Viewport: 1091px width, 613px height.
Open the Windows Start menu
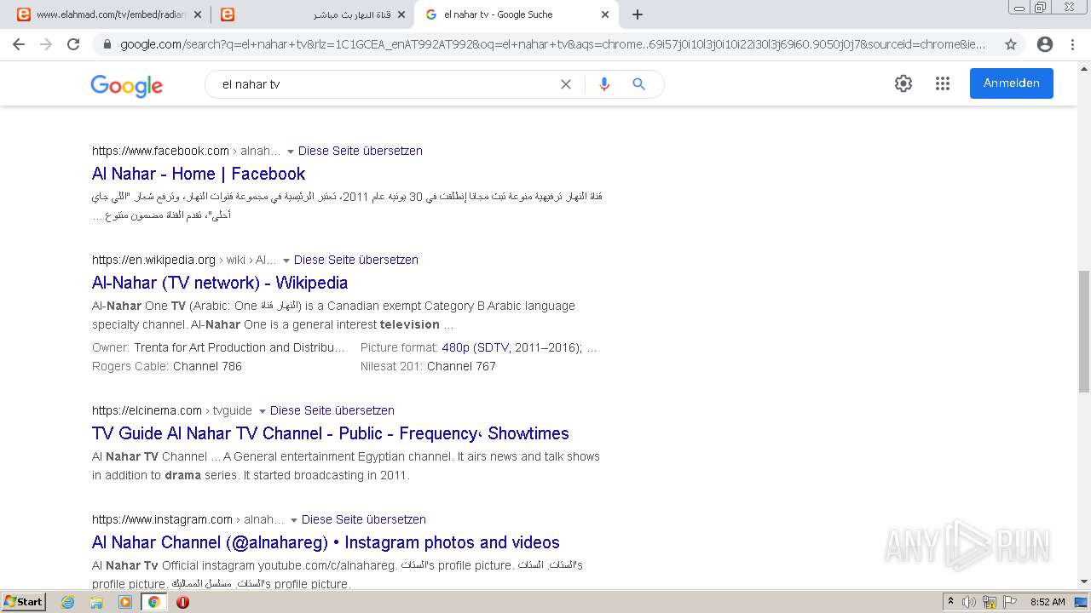[23, 602]
